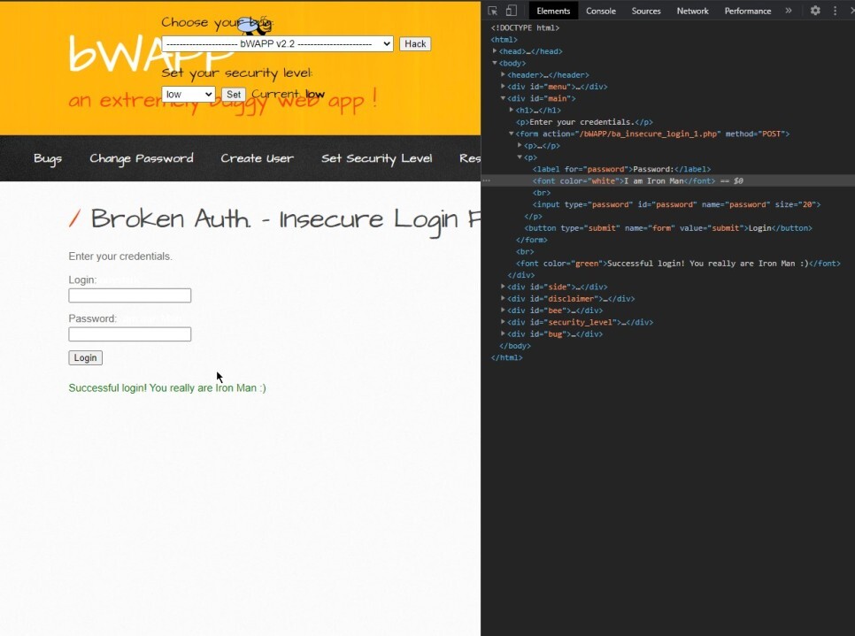Expand the head element node
The image size is (855, 636).
click(495, 51)
